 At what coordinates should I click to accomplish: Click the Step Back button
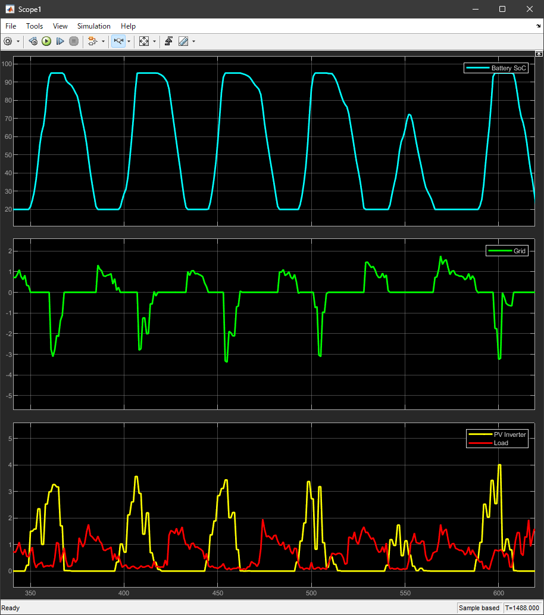click(33, 41)
